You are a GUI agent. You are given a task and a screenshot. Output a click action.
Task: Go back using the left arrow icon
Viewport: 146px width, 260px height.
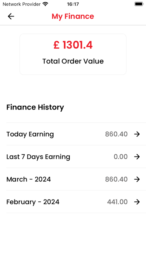[x=11, y=16]
